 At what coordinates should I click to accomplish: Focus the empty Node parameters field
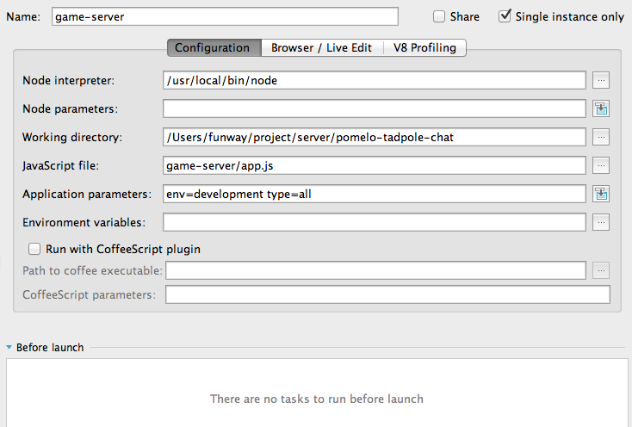[374, 108]
